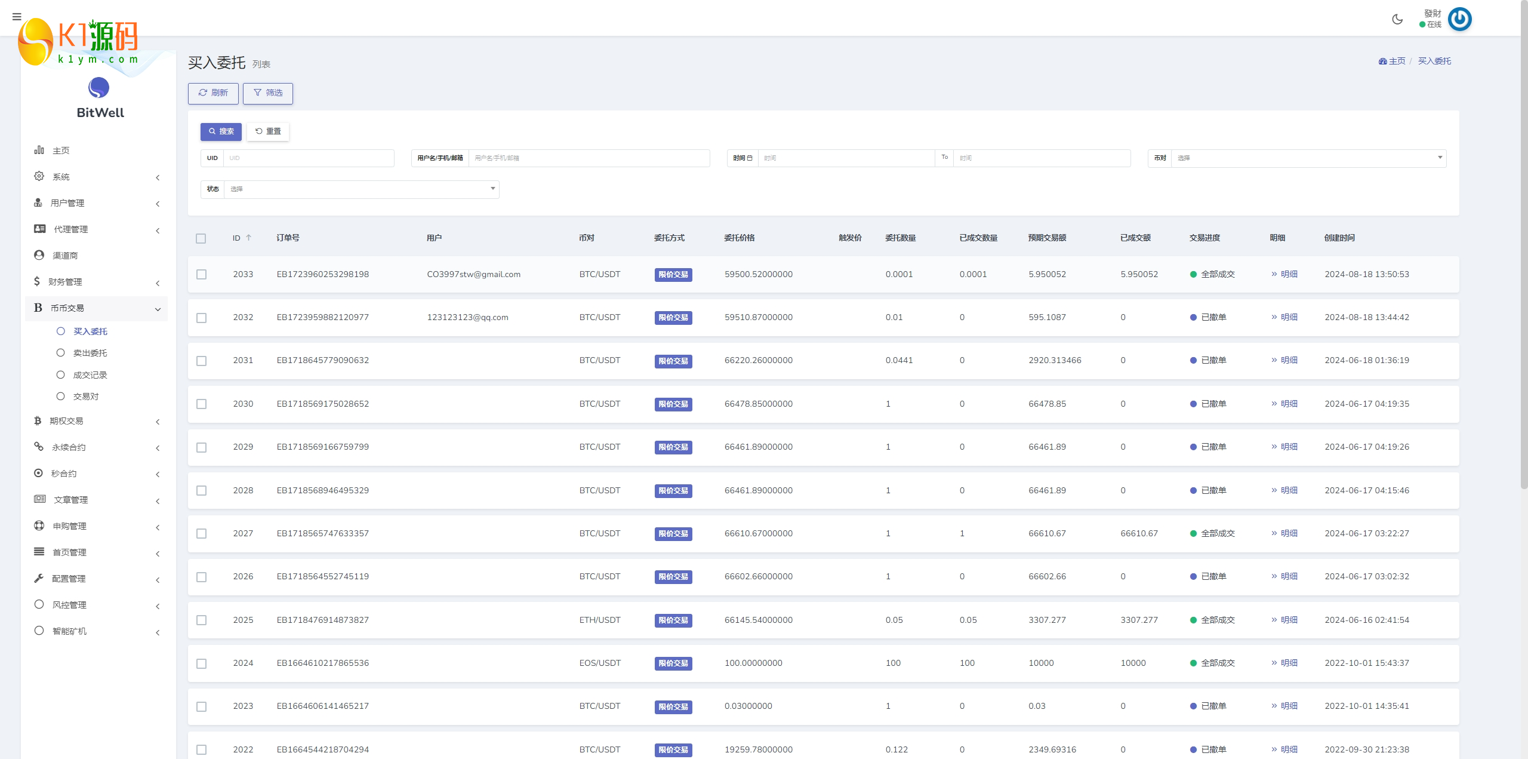1528x759 pixels.
Task: Expand the 财务管理 menu chevron
Action: tap(158, 283)
